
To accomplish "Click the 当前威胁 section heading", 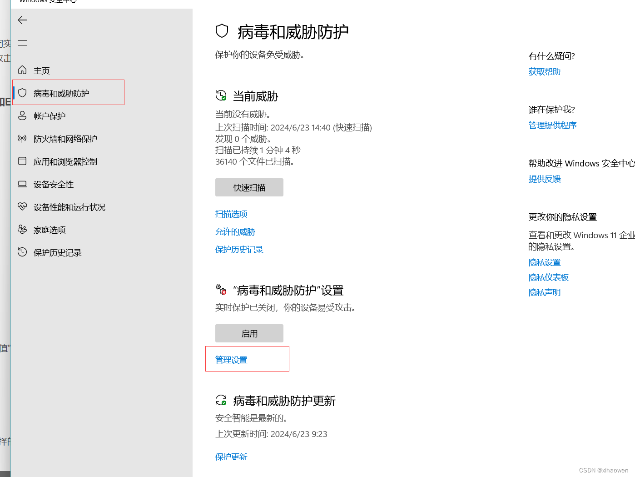I will pos(255,96).
